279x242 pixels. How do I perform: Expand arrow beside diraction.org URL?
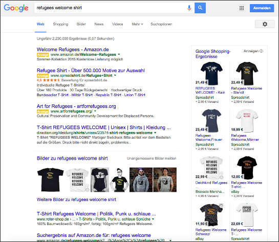tap(155, 133)
